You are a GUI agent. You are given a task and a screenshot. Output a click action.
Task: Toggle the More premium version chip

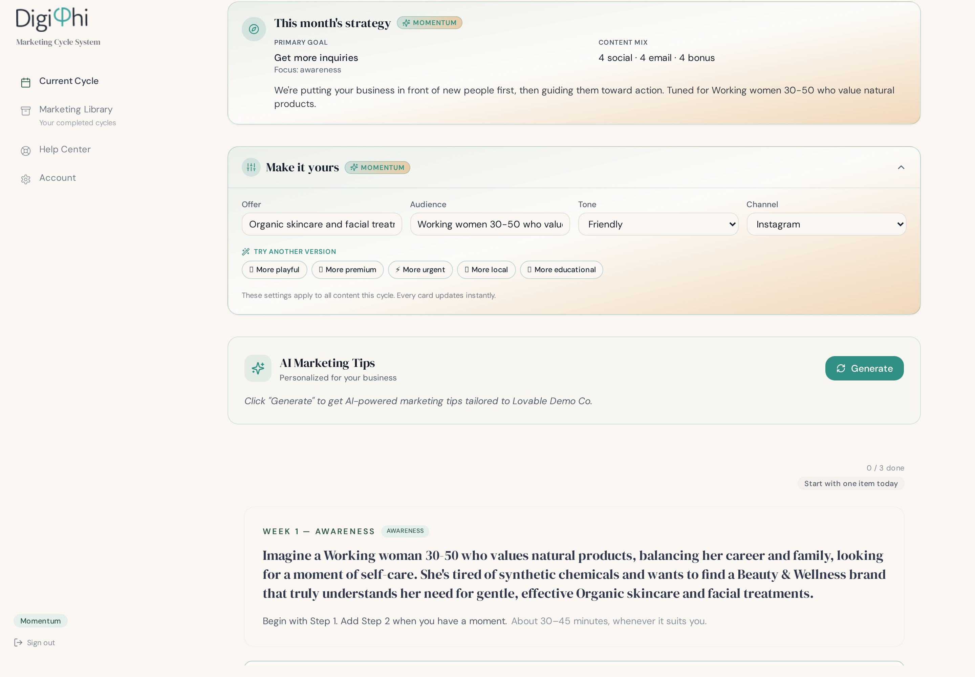347,270
